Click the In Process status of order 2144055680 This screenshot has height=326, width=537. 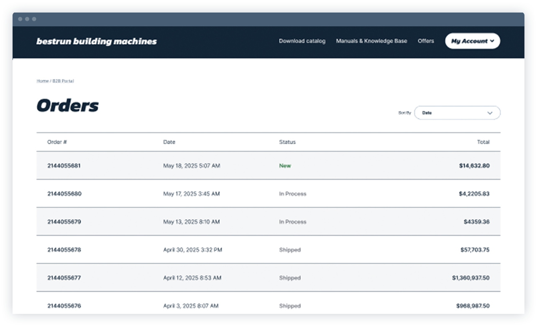(x=293, y=194)
